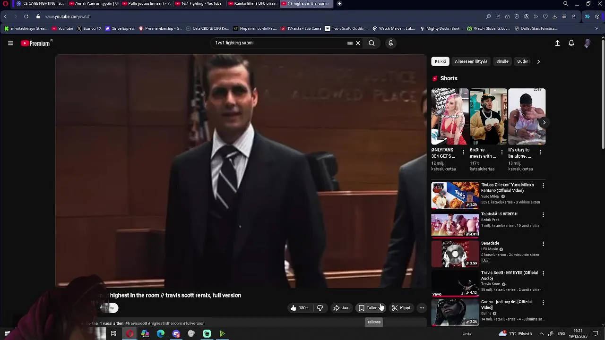Create a clip with Klippi button
The height and width of the screenshot is (340, 605).
click(x=401, y=308)
